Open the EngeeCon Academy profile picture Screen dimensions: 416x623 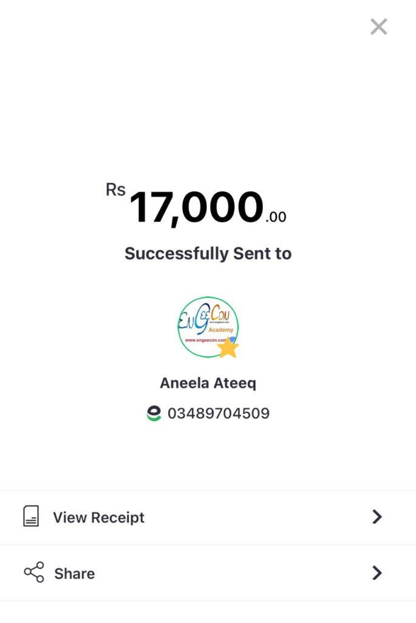tap(208, 327)
